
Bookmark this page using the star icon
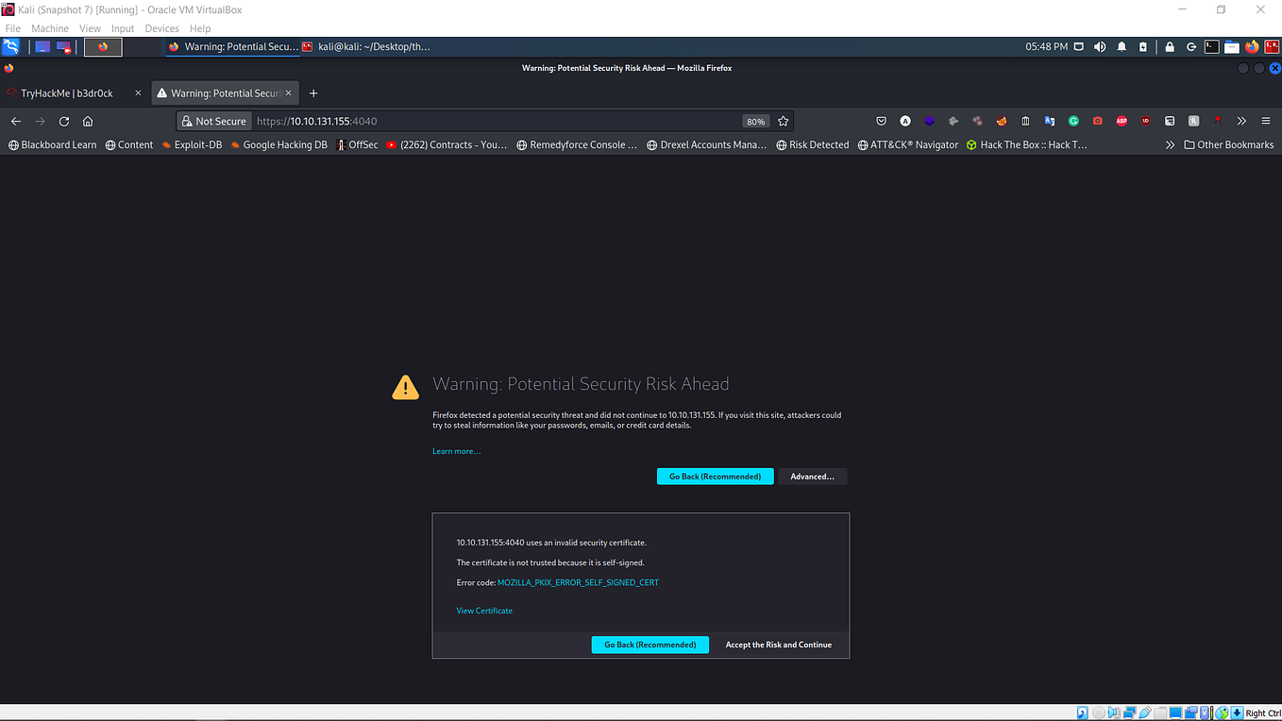(783, 121)
